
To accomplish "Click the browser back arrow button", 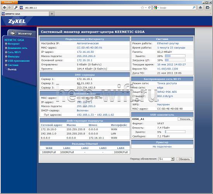I will [5, 8].
